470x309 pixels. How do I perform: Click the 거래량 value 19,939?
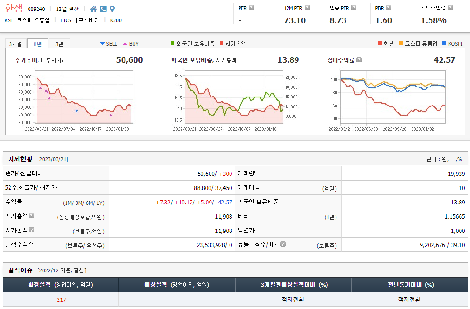pyautogui.click(x=456, y=174)
